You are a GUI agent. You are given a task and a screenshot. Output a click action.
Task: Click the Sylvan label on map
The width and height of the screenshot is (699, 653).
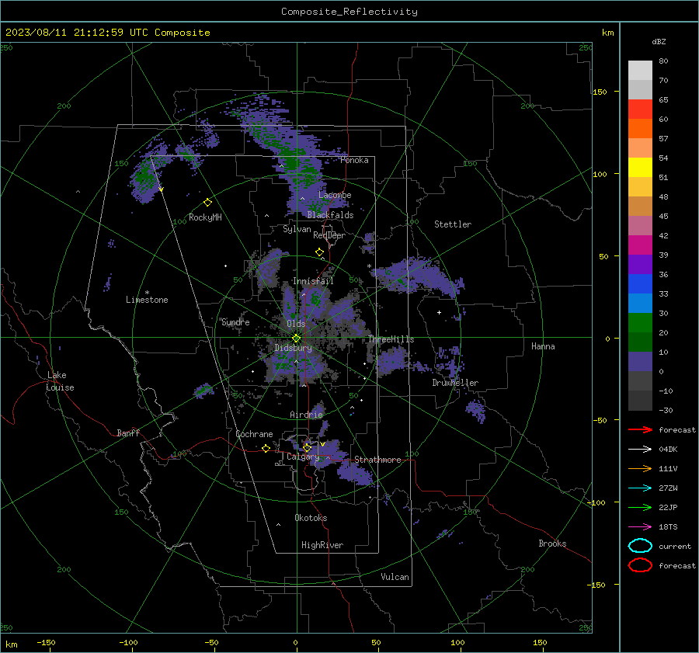[297, 229]
